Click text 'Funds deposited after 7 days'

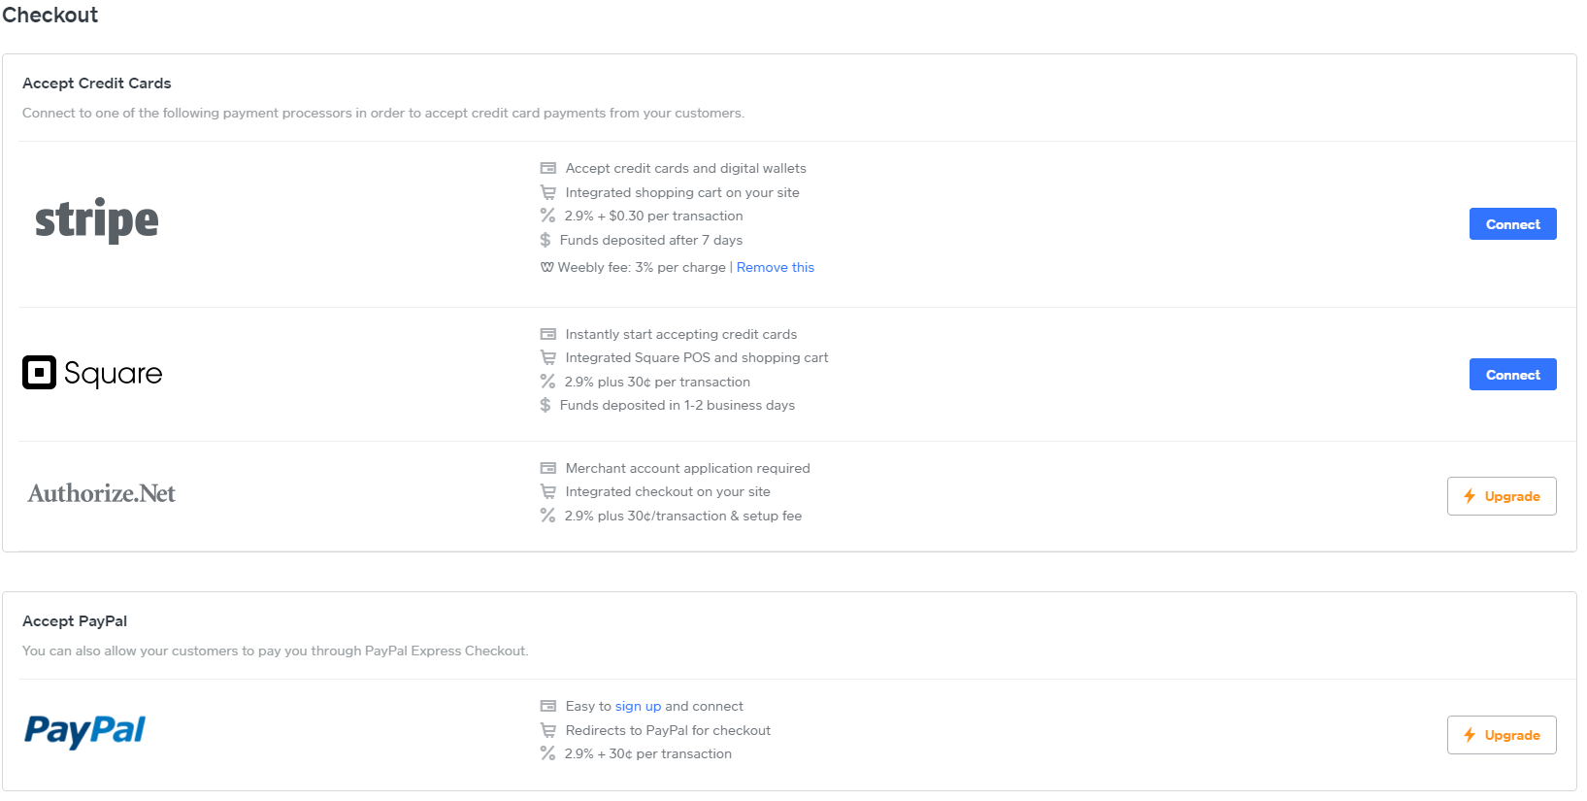tap(651, 240)
